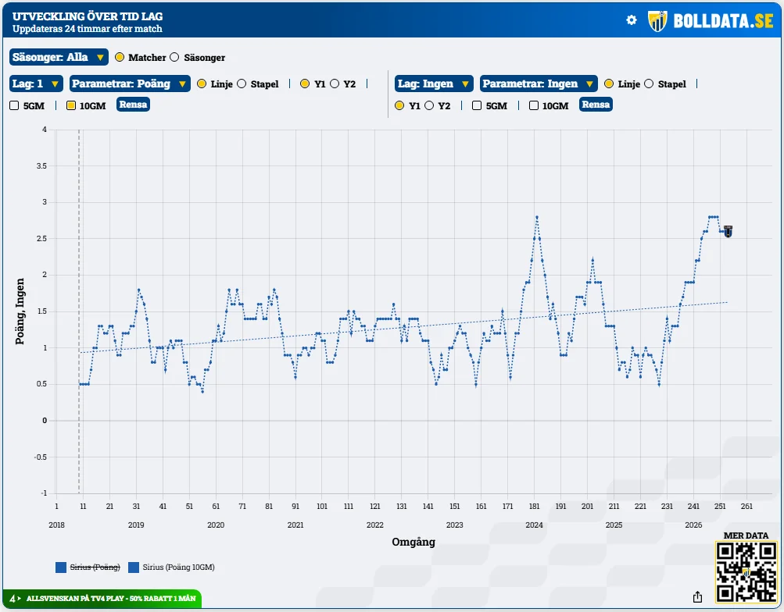Select Y2 axis for the first team
The height and width of the screenshot is (612, 784).
[x=335, y=84]
